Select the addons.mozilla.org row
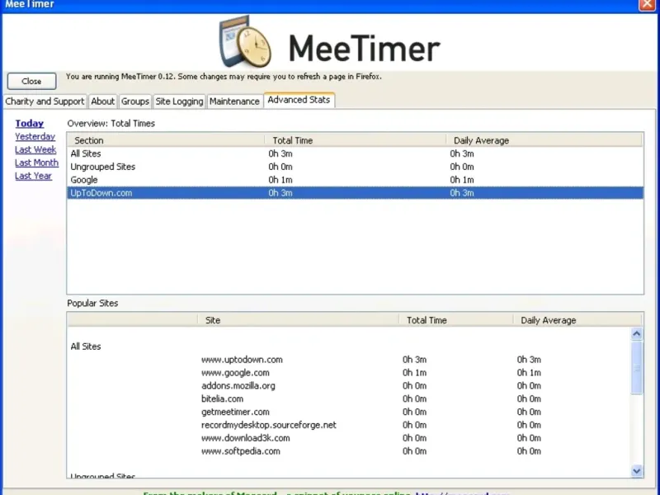 point(349,385)
